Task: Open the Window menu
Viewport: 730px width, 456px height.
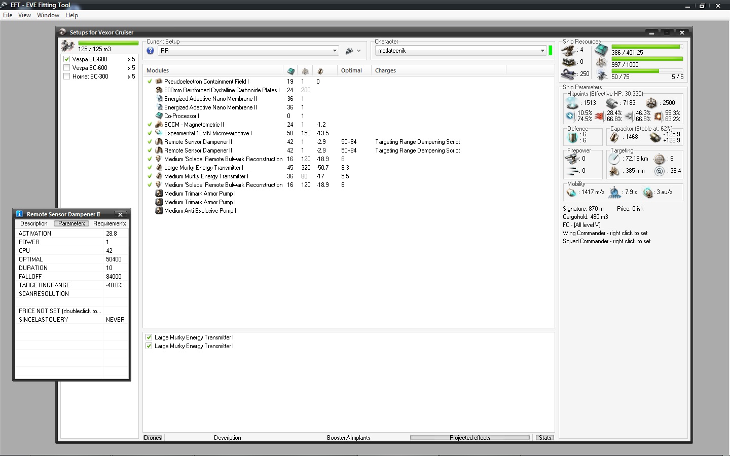Action: (x=48, y=15)
